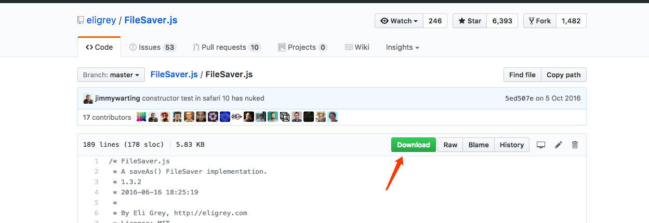Open the rainbow color-grid contributor avatar
Viewport: 649px width, 223px height.
[x=141, y=117]
